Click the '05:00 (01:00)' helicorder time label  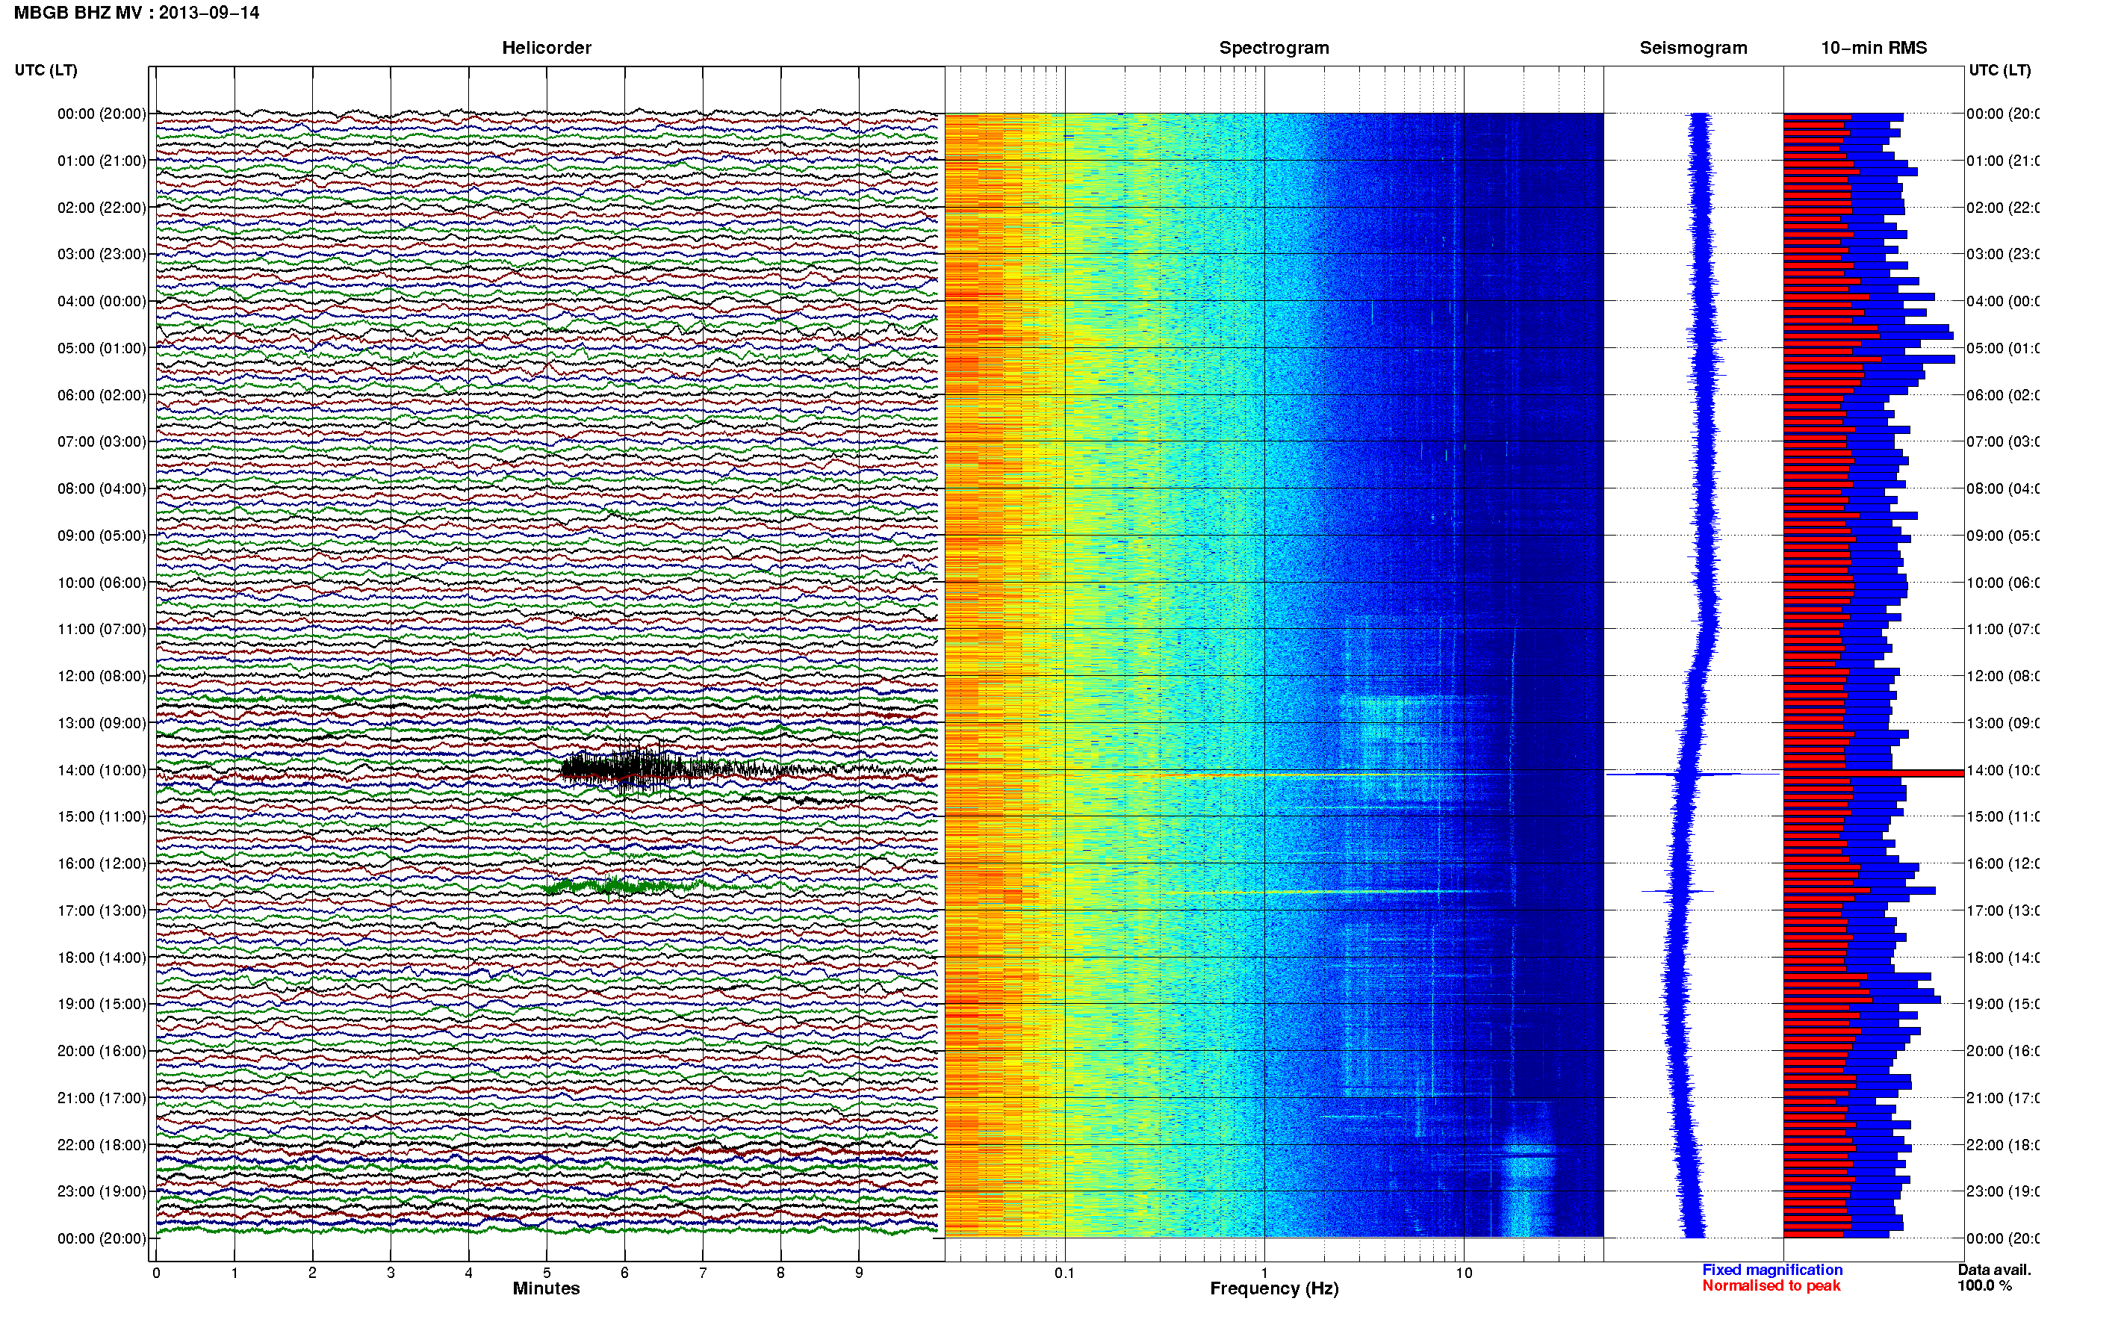tap(102, 348)
